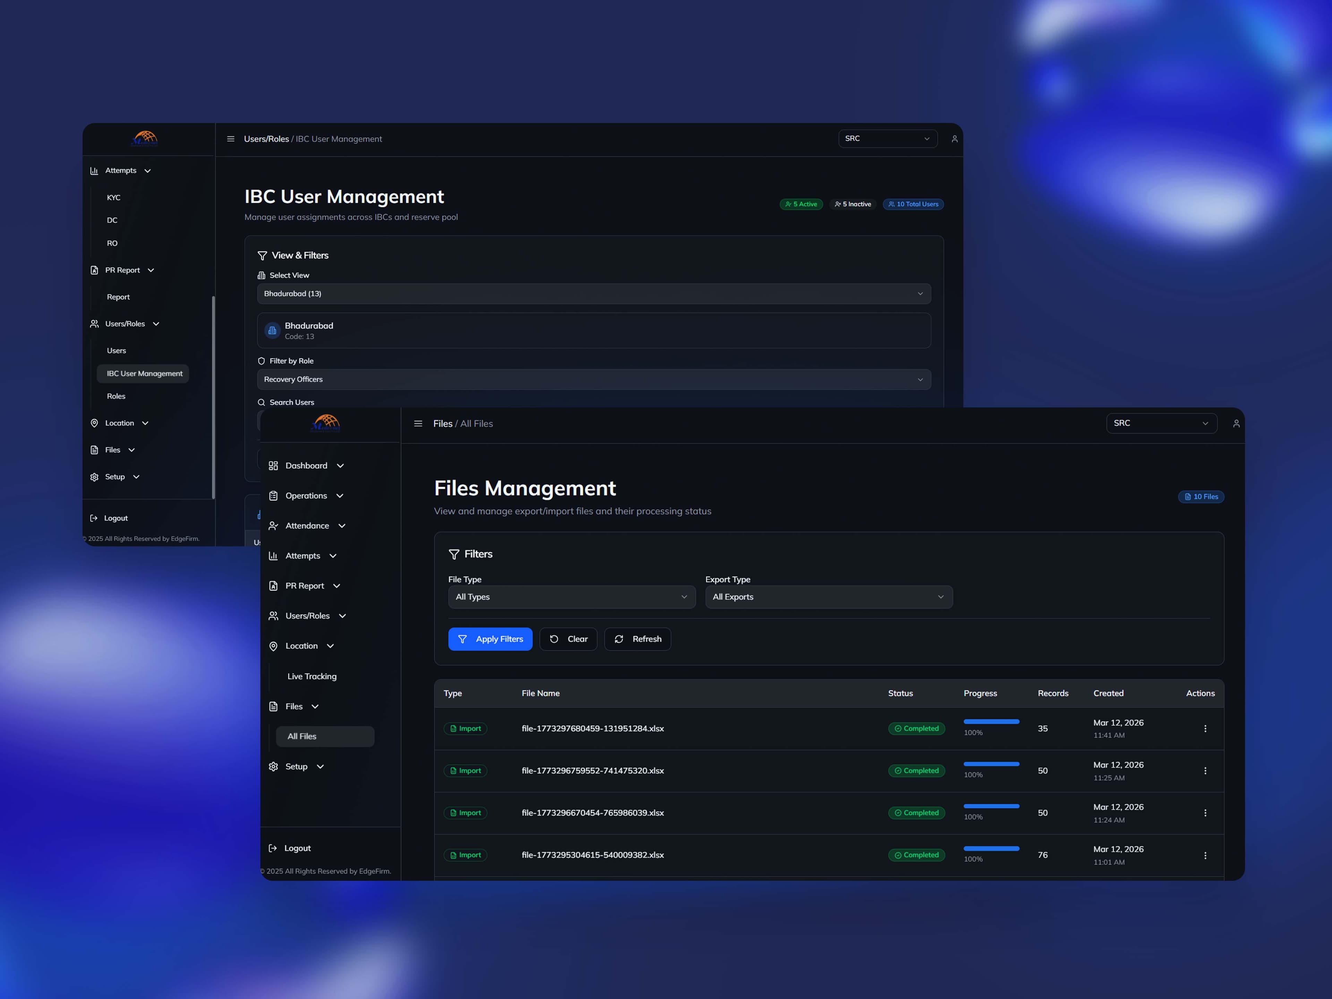Click IBC window sidebar scrollbar
Viewport: 1332px width, 999px height.
click(x=213, y=397)
